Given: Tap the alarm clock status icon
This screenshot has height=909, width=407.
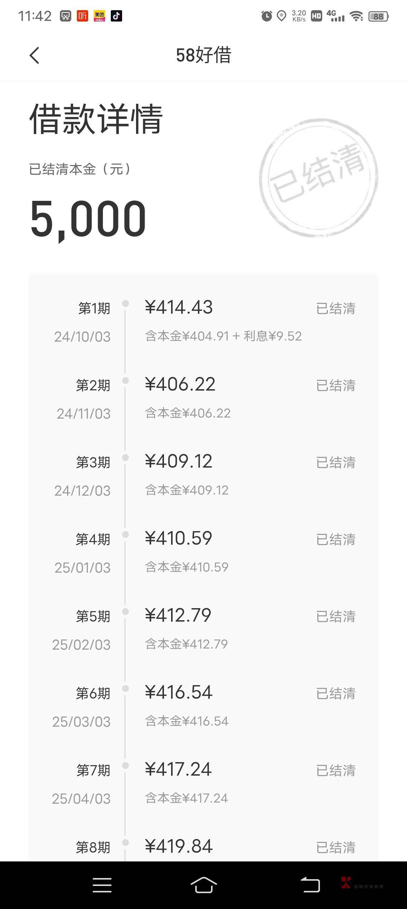Looking at the screenshot, I should [x=266, y=16].
